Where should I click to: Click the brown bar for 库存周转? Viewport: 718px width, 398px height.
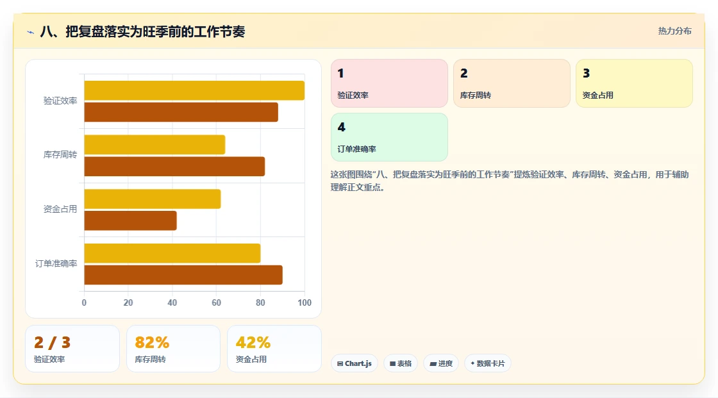click(174, 166)
